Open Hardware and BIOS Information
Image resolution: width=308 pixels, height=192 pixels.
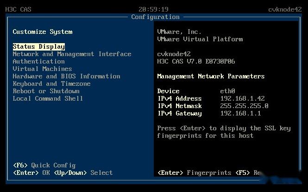(66, 76)
